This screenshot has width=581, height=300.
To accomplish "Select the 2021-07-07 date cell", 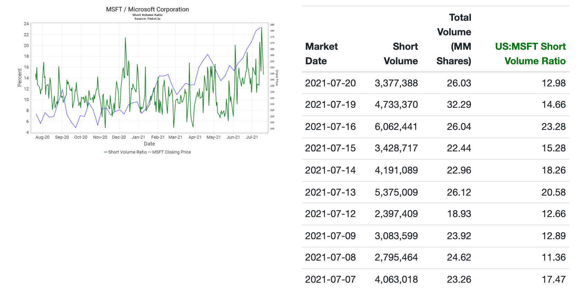I will coord(330,279).
